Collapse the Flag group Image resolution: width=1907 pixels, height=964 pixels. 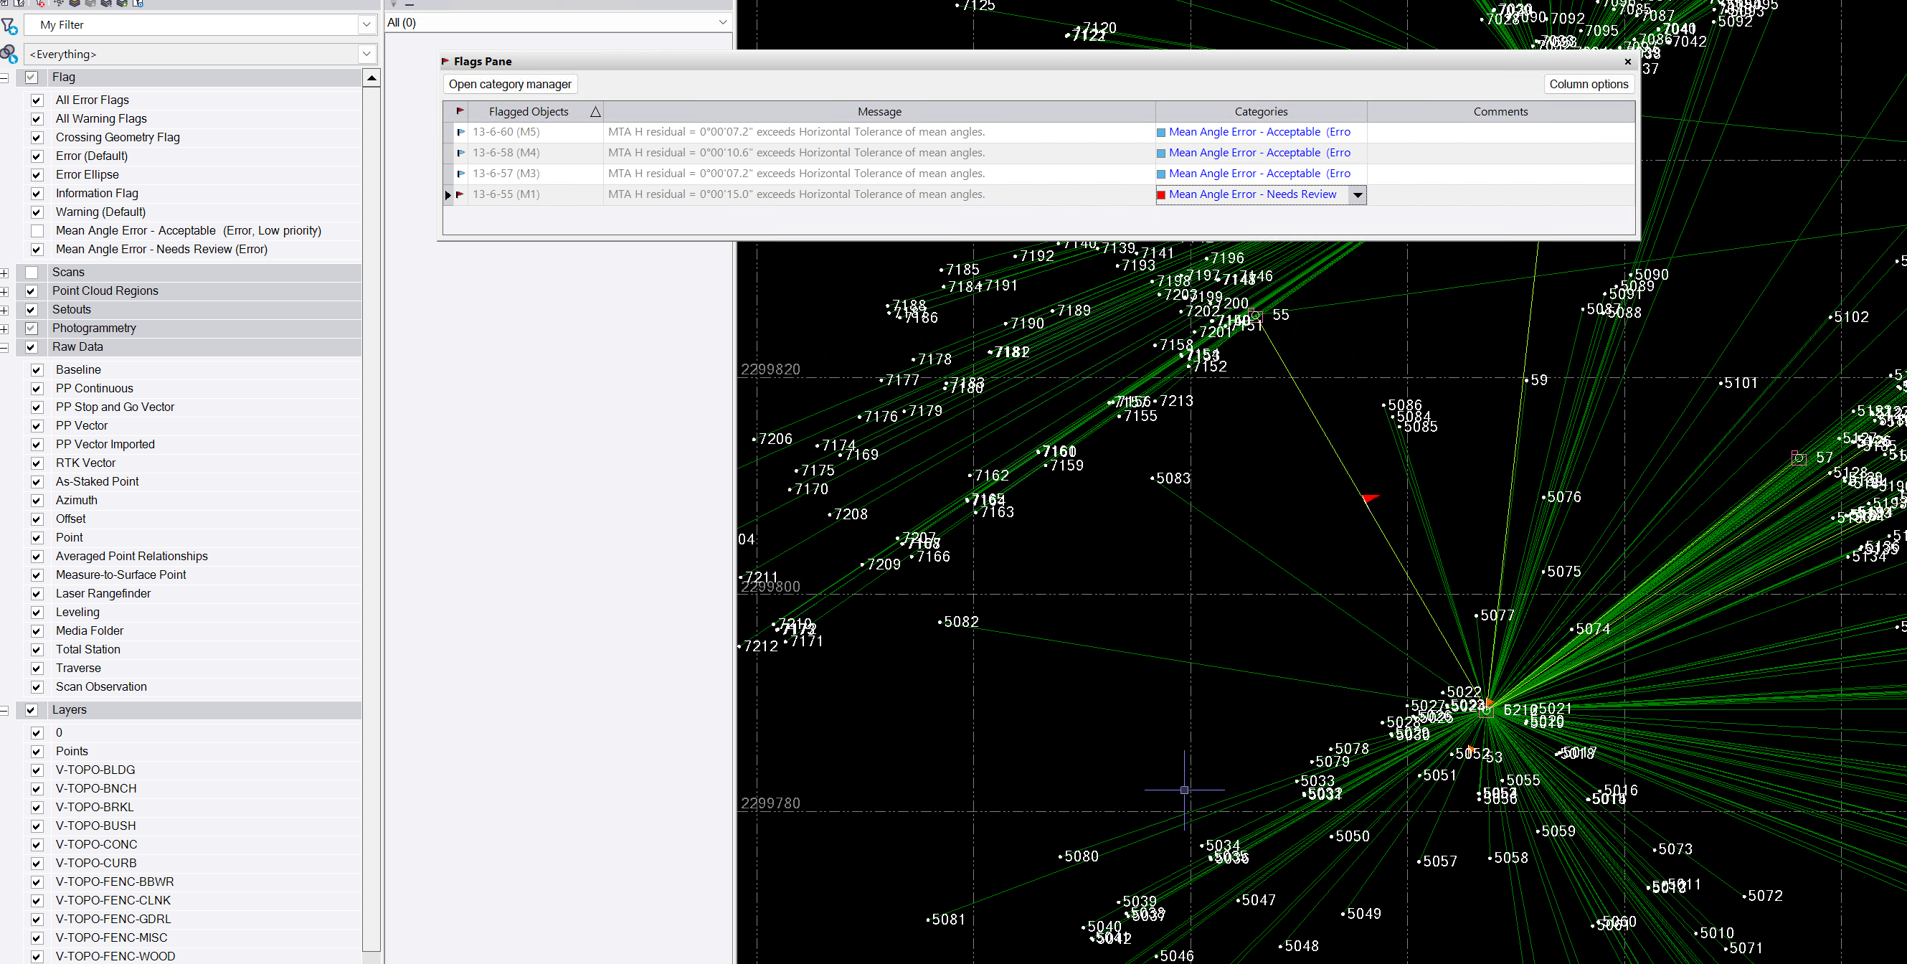[x=4, y=77]
